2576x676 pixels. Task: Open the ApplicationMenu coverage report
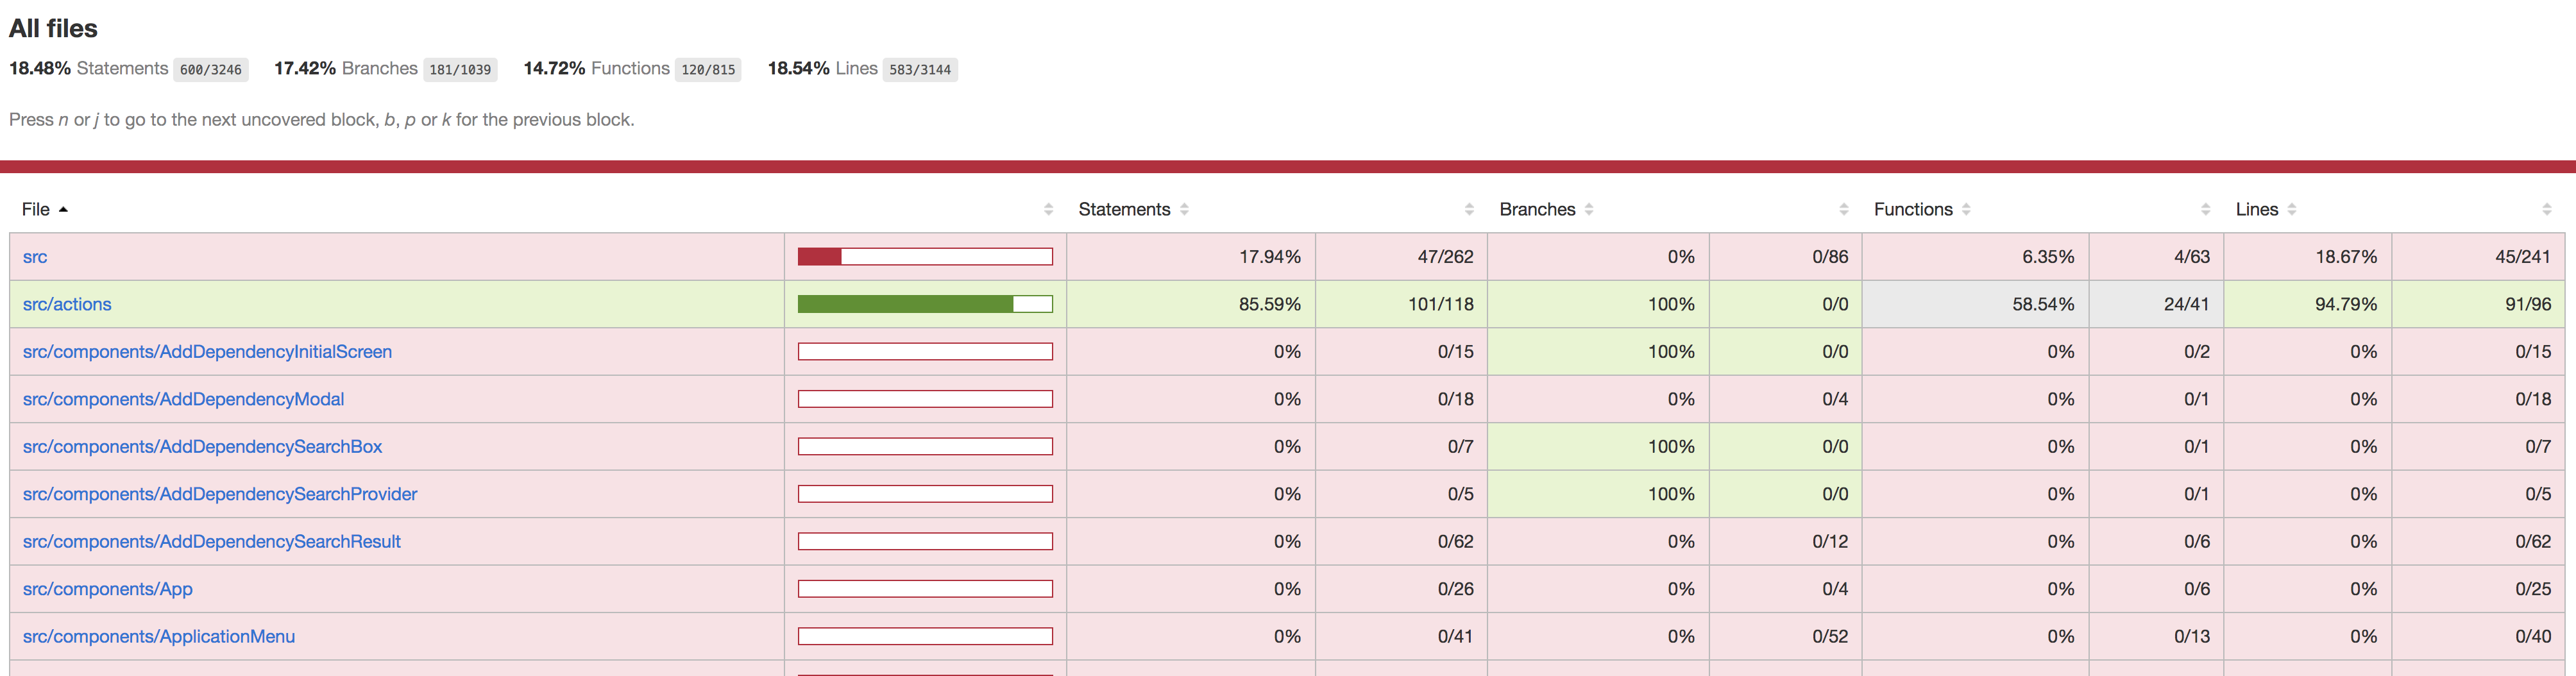158,636
